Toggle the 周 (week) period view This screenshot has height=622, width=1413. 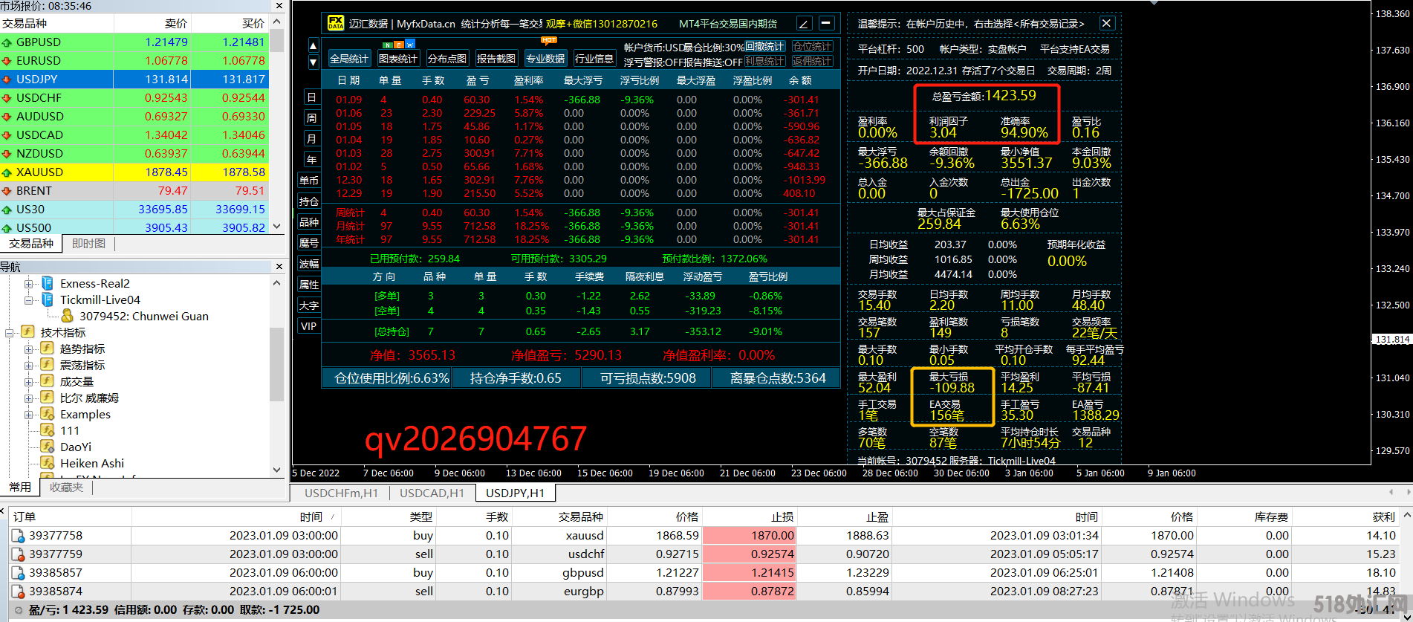(311, 118)
